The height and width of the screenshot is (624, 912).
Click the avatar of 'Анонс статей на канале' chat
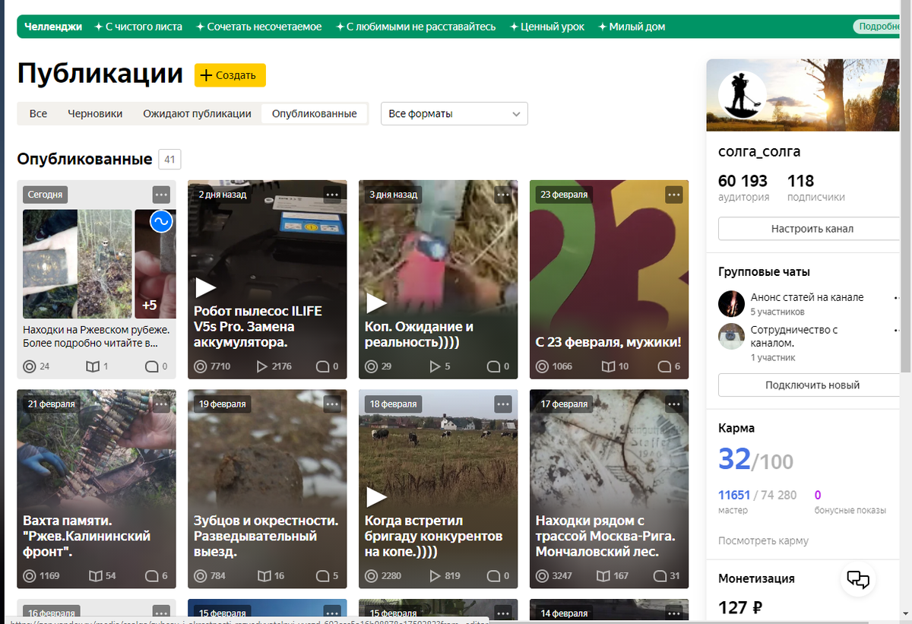[731, 304]
